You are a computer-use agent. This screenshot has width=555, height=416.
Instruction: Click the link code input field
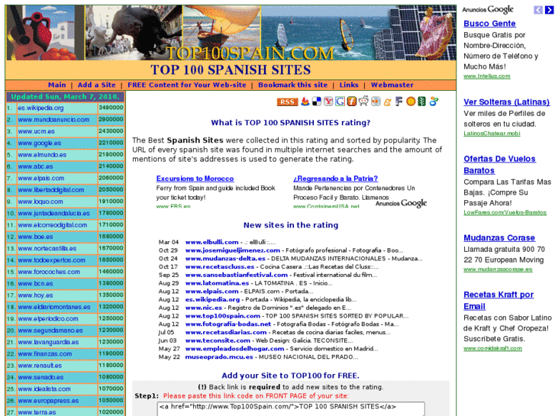(291, 408)
